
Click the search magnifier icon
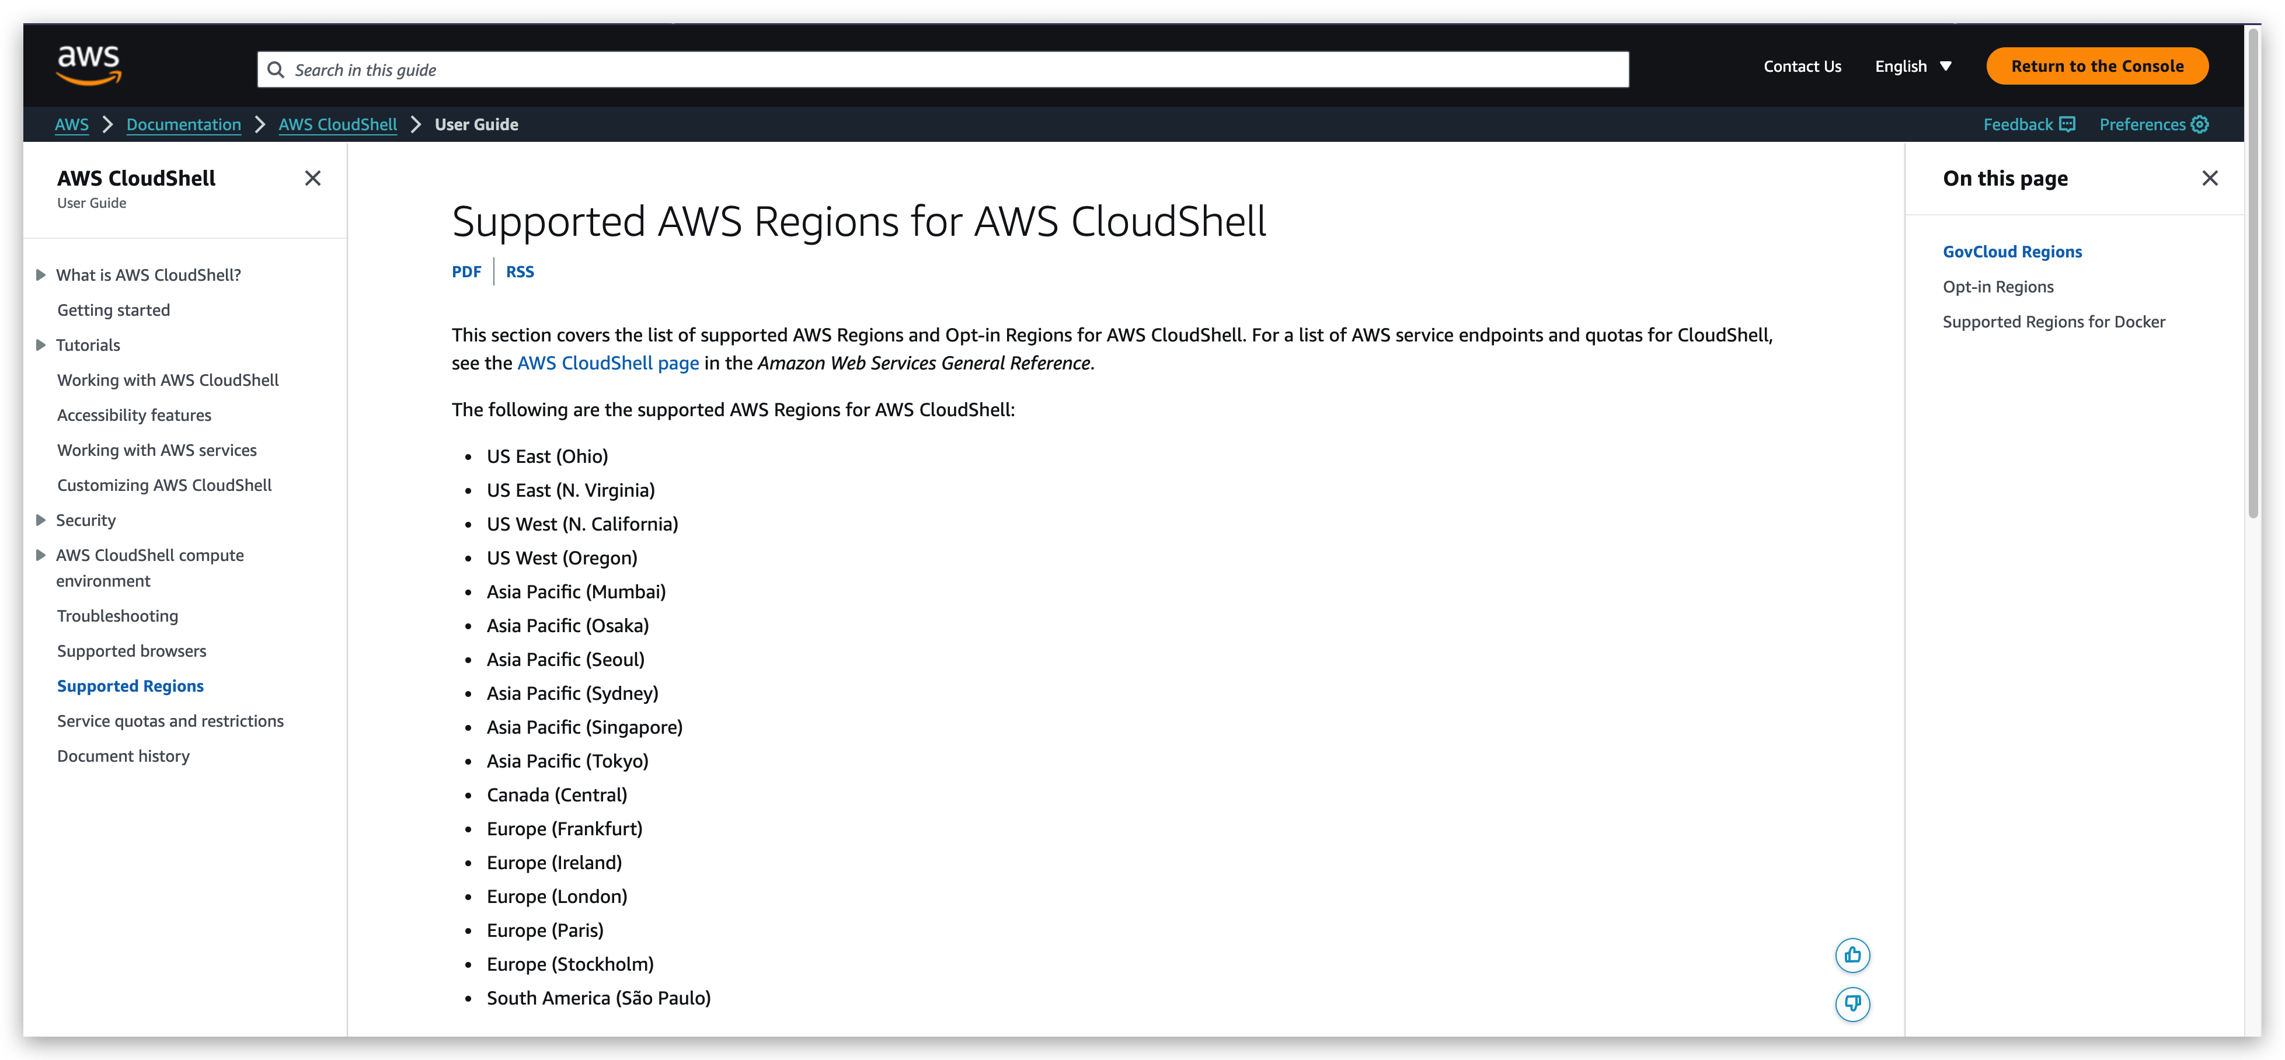tap(276, 69)
